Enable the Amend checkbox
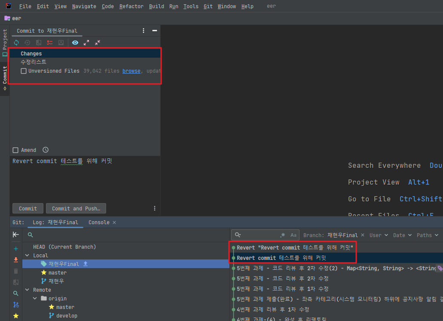 pos(15,150)
